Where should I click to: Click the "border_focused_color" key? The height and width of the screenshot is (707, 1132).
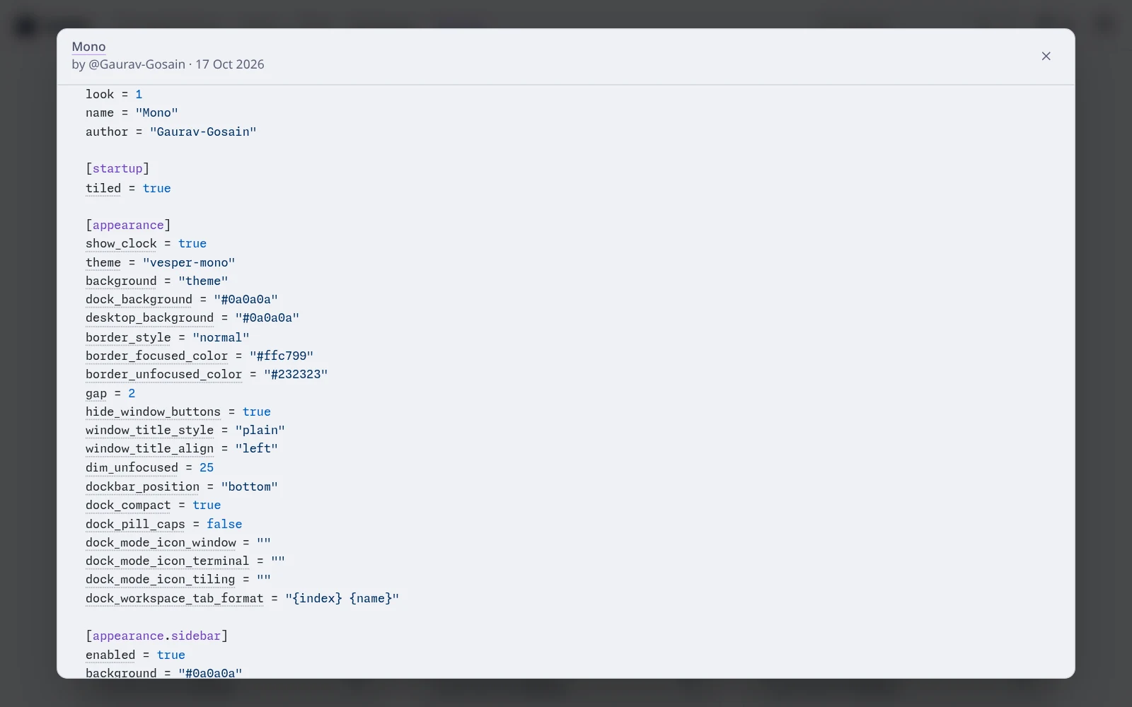[156, 356]
